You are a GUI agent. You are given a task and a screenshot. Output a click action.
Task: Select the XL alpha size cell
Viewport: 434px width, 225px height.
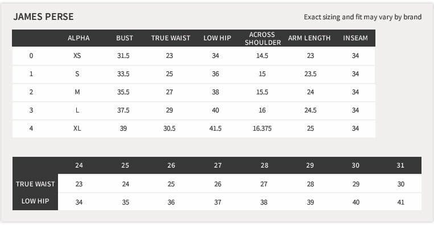77,128
